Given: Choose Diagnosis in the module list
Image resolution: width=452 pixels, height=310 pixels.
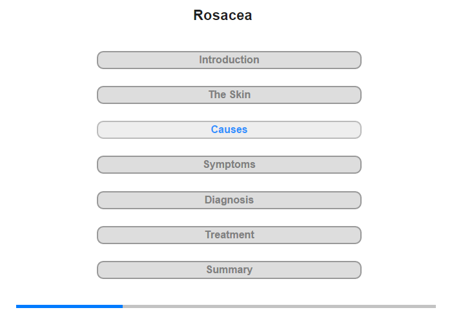Looking at the screenshot, I should (229, 200).
